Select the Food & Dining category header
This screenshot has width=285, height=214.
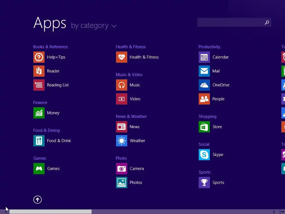(x=46, y=130)
